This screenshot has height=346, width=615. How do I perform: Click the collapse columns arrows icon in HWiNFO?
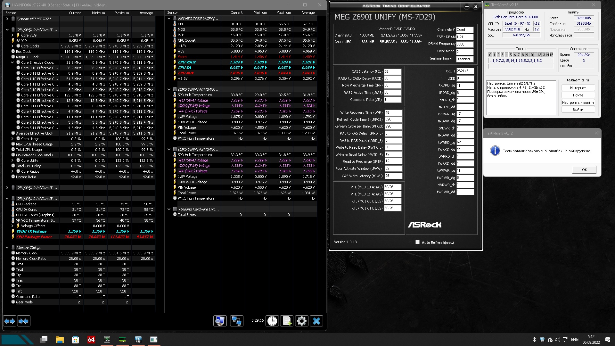tap(24, 321)
